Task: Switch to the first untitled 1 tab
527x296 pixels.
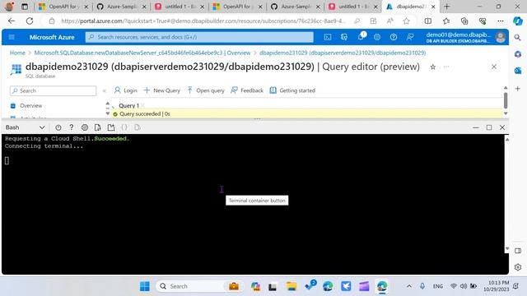Action: click(x=180, y=7)
